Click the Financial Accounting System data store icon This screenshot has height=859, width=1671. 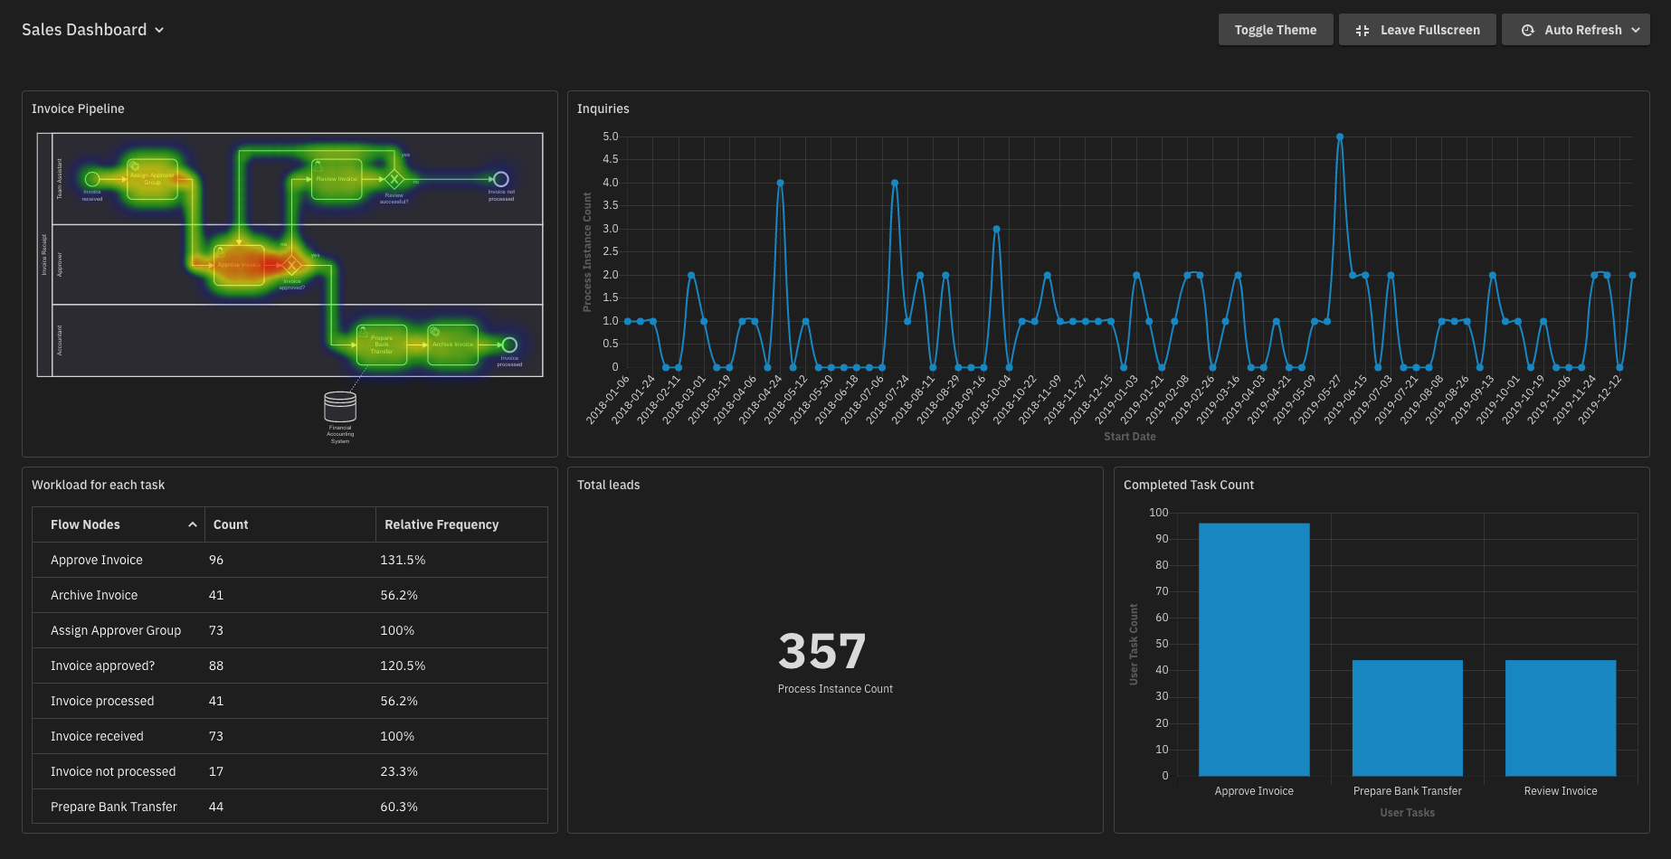point(340,407)
